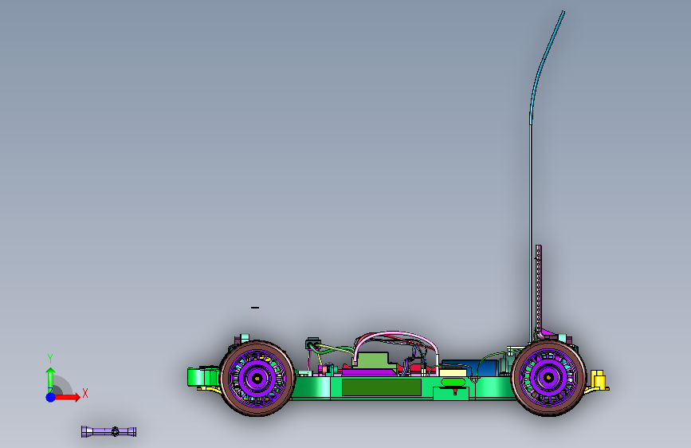Click the red X axis arrow of the triad

click(68, 397)
